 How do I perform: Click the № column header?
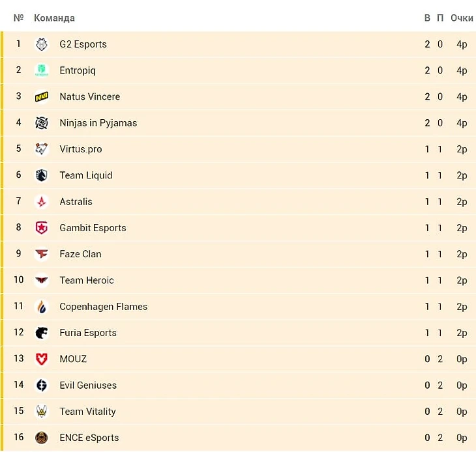pyautogui.click(x=18, y=18)
